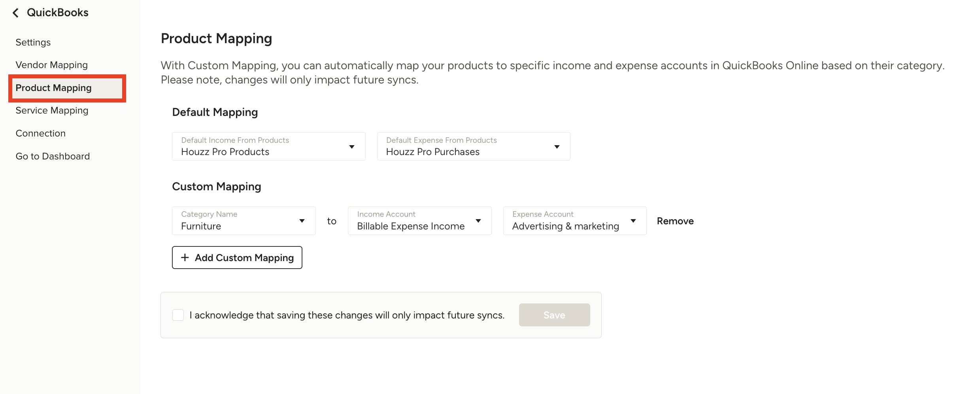The image size is (959, 394).
Task: Check the acknowledgement checkbox for future syncs
Action: pyautogui.click(x=178, y=315)
